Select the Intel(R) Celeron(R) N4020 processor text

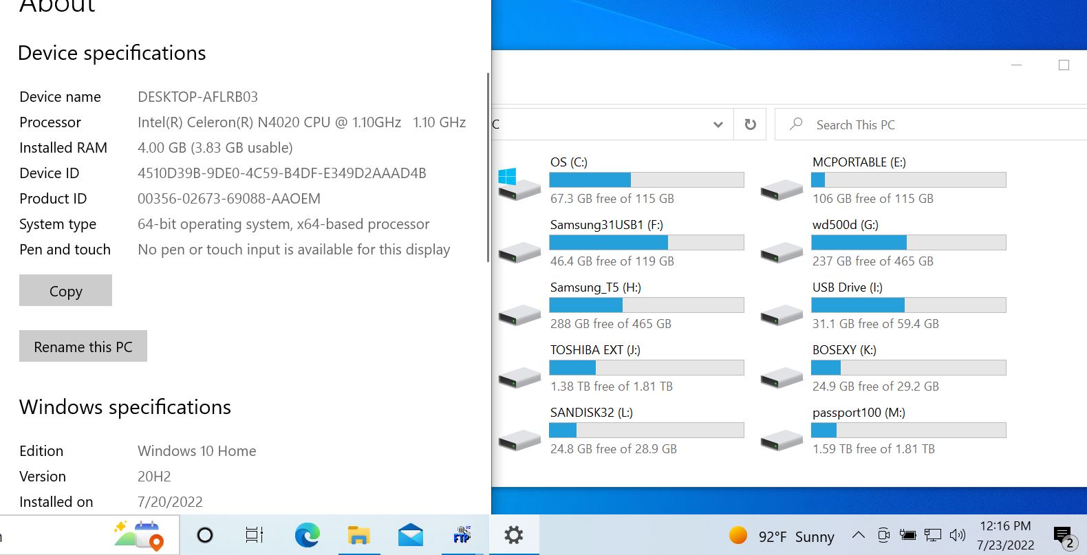(x=301, y=122)
